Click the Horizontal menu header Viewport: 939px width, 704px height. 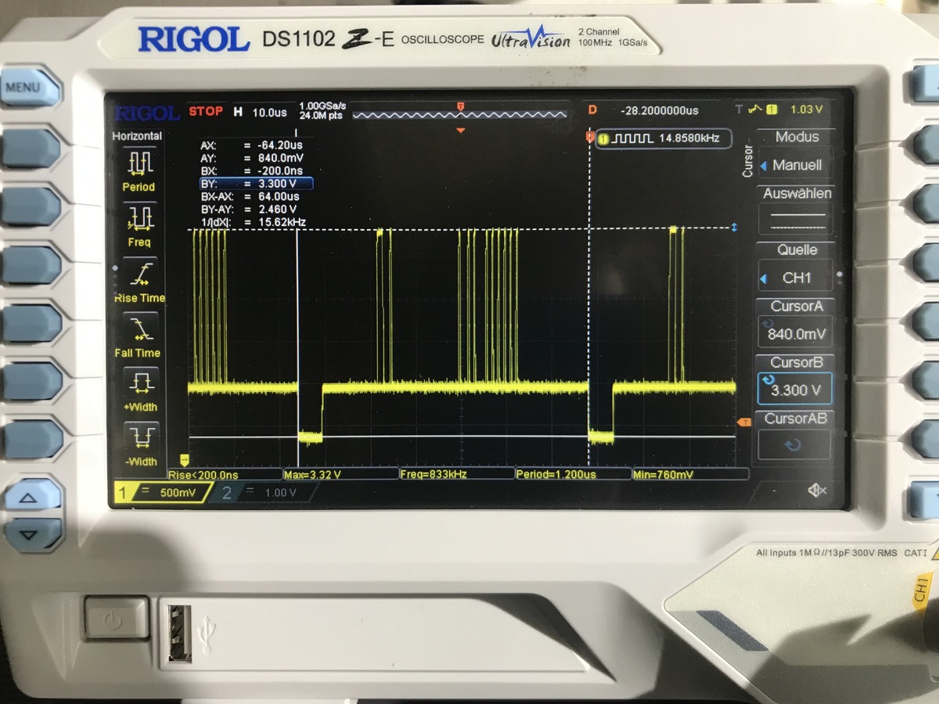click(x=138, y=135)
